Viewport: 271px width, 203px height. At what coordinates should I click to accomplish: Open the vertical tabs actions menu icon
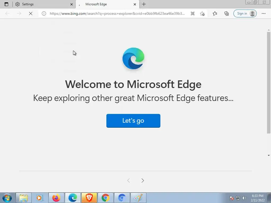tap(6, 4)
